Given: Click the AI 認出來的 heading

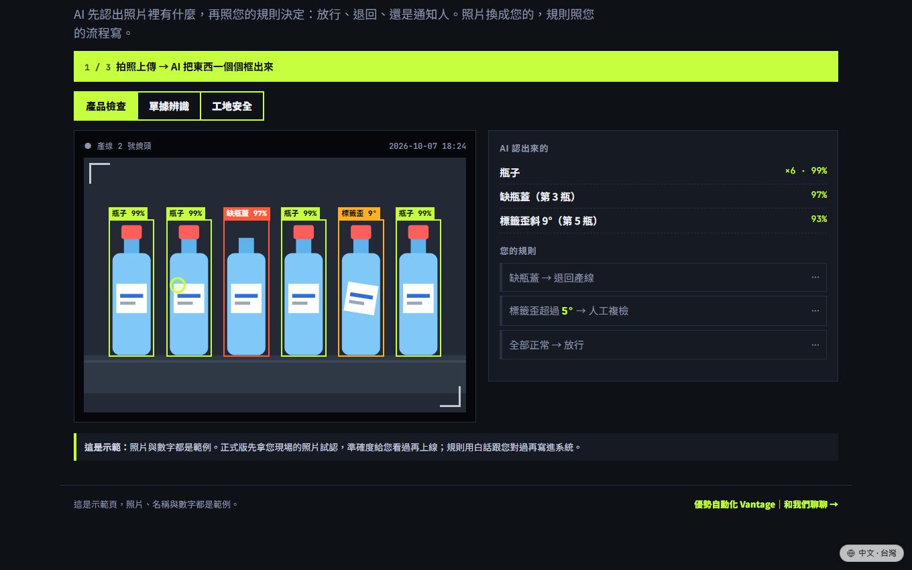Looking at the screenshot, I should 524,148.
